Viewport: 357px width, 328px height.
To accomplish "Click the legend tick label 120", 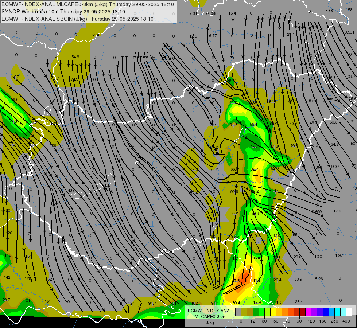I will click(311, 321).
